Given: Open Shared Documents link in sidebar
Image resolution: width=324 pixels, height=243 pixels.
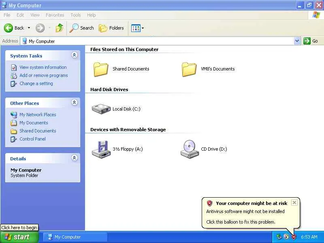Looking at the screenshot, I should 38,131.
